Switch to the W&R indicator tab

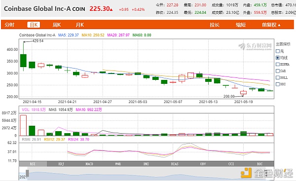tap(118, 164)
